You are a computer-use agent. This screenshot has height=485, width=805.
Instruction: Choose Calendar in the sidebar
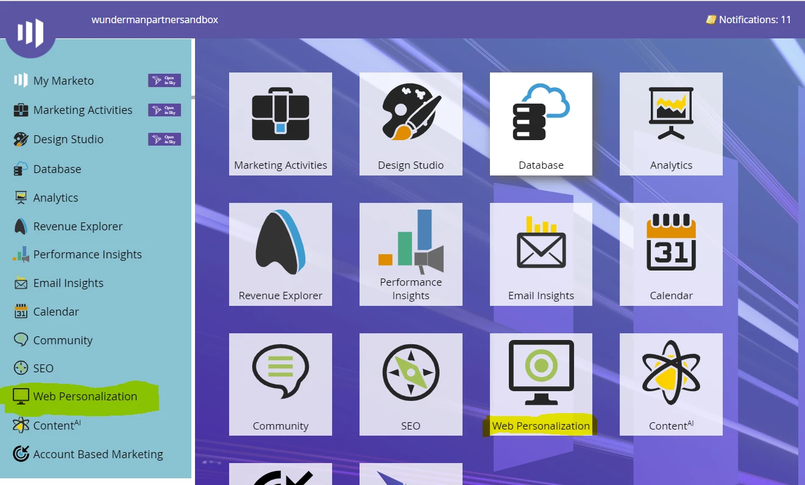[x=46, y=311]
